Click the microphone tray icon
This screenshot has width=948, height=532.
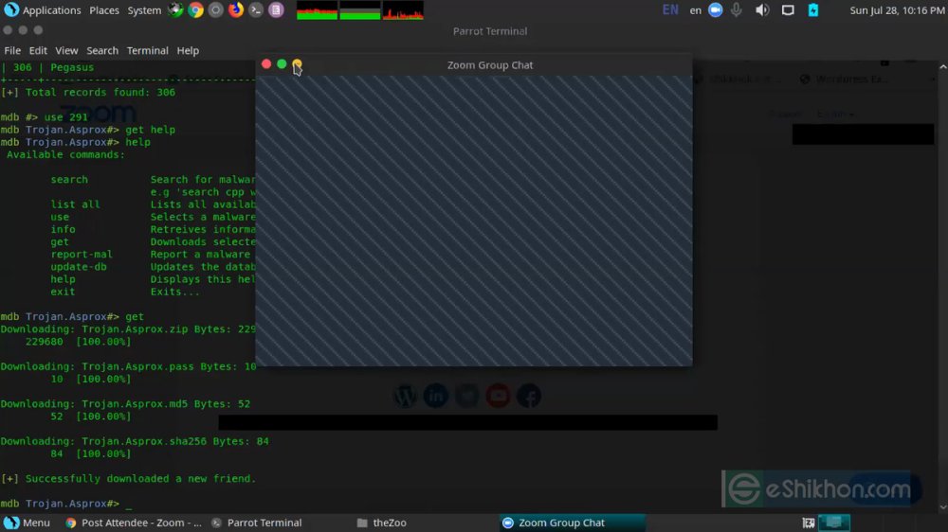click(737, 10)
